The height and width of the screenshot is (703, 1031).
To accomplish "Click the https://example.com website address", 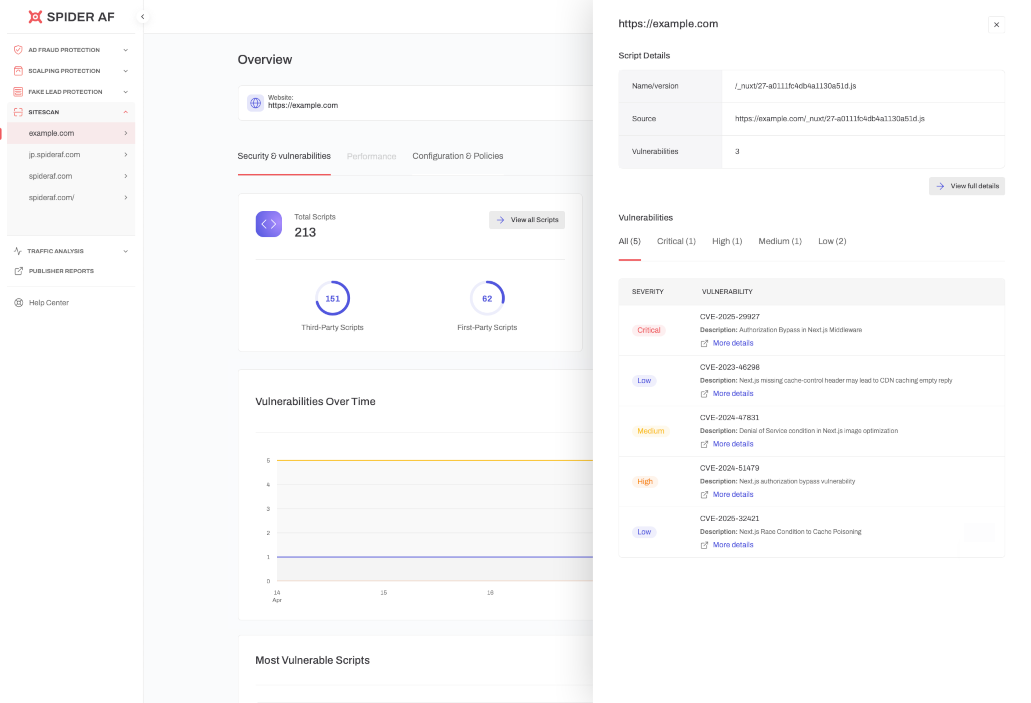I will pyautogui.click(x=303, y=105).
